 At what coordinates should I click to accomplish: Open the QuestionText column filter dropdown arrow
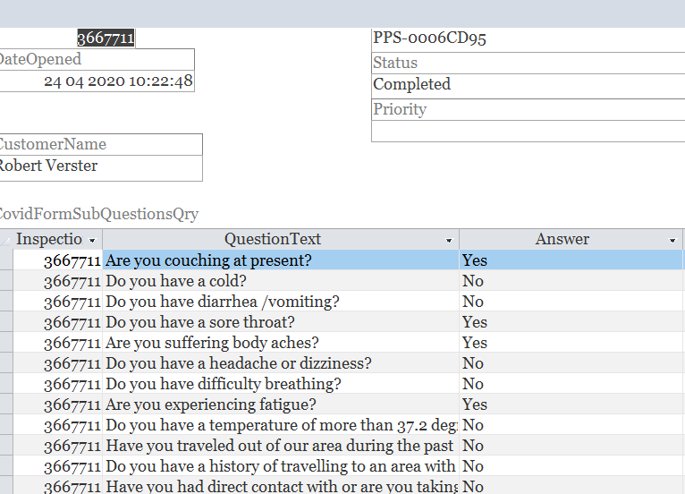click(449, 241)
